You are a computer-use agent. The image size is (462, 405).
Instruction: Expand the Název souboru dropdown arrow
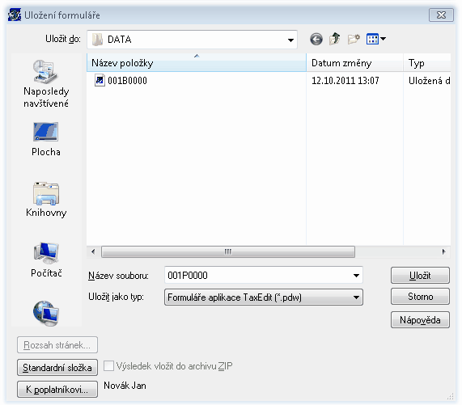356,276
